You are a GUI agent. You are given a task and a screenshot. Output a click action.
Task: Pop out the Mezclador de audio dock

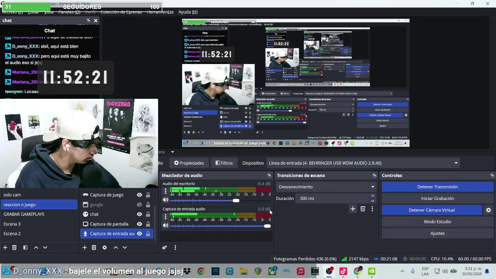269,176
